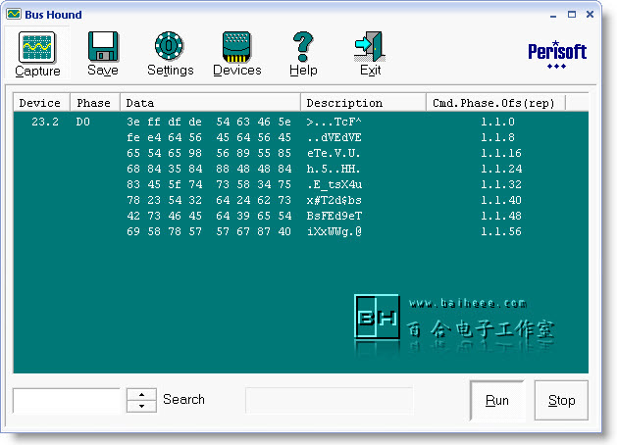Image resolution: width=617 pixels, height=445 pixels.
Task: Click description text ..dVEdVE
Action: pos(334,137)
